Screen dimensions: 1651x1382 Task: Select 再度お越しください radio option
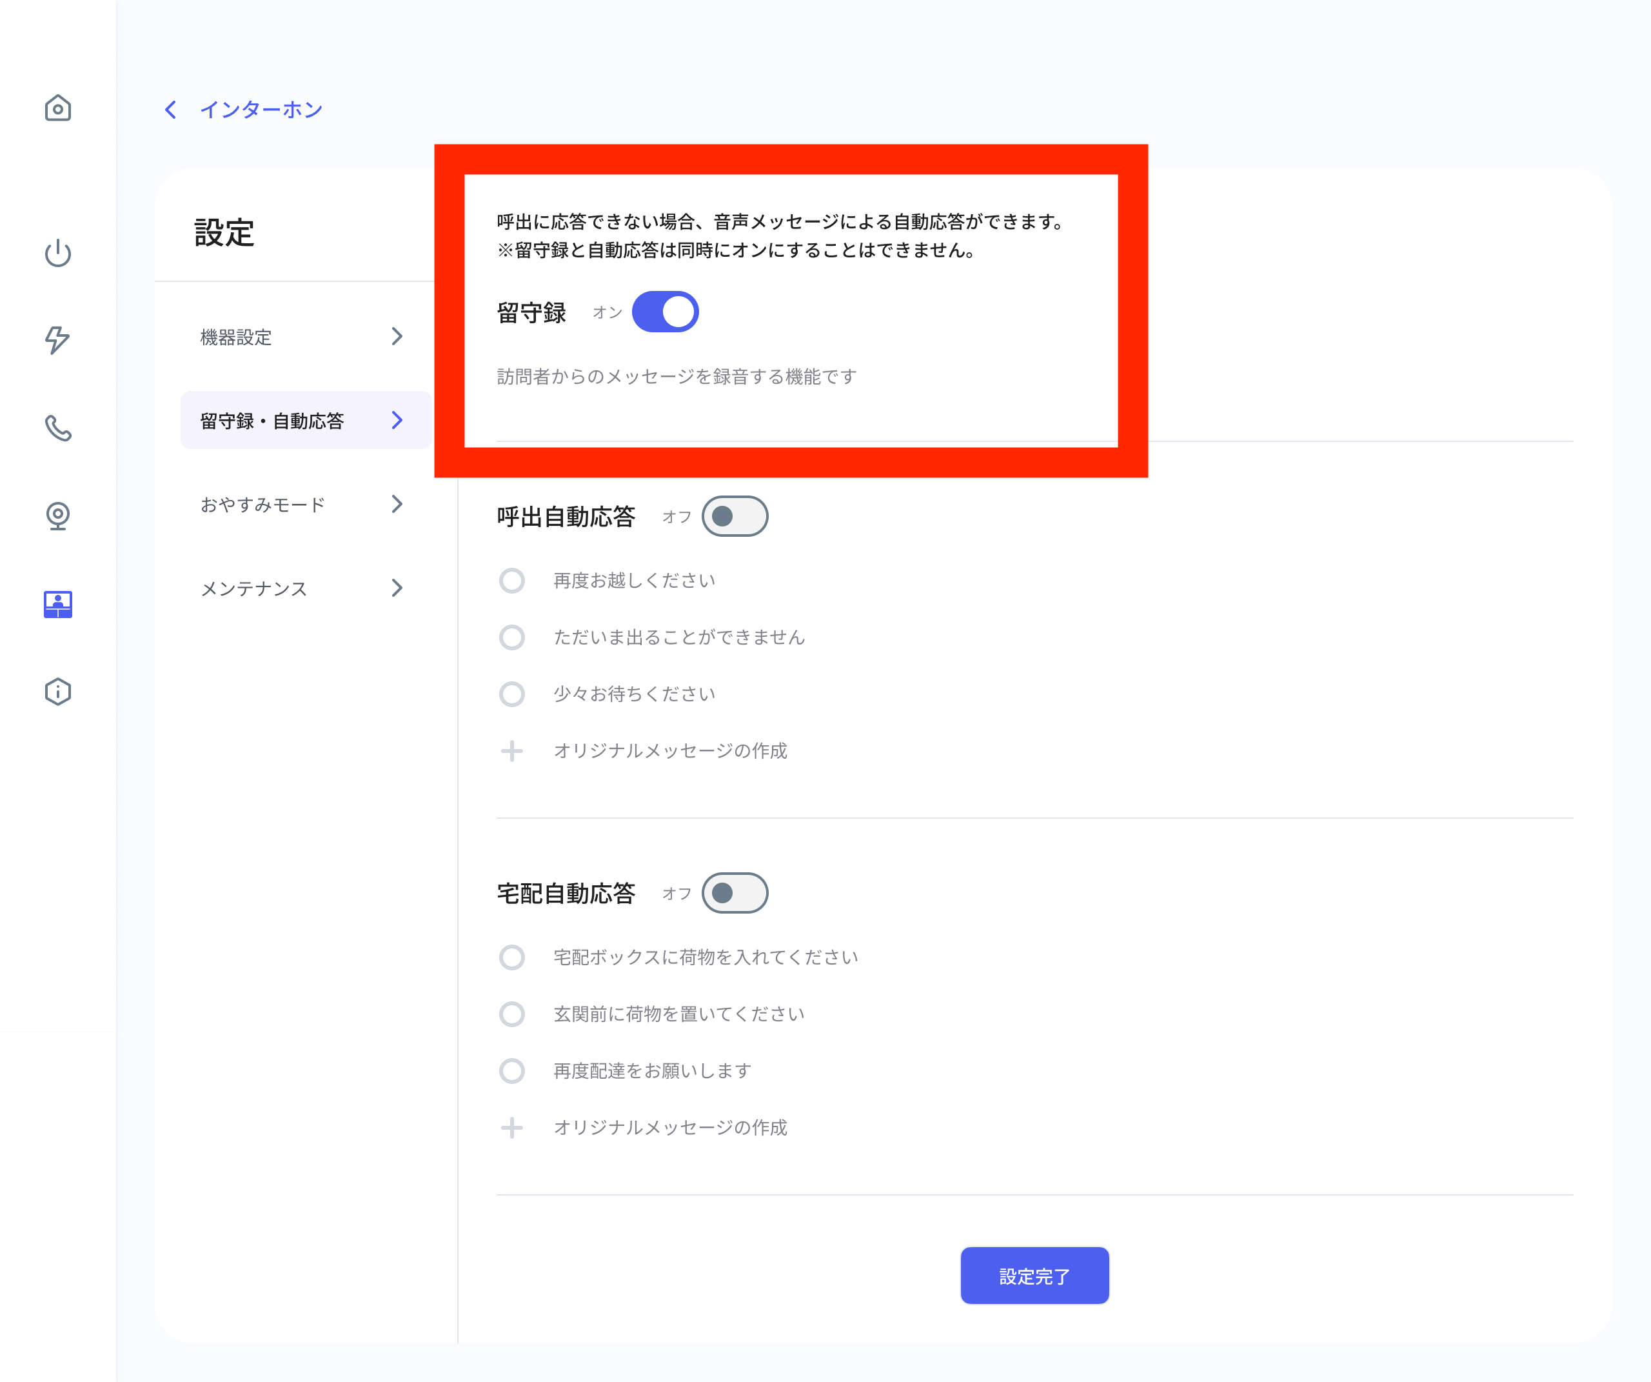pyautogui.click(x=512, y=581)
